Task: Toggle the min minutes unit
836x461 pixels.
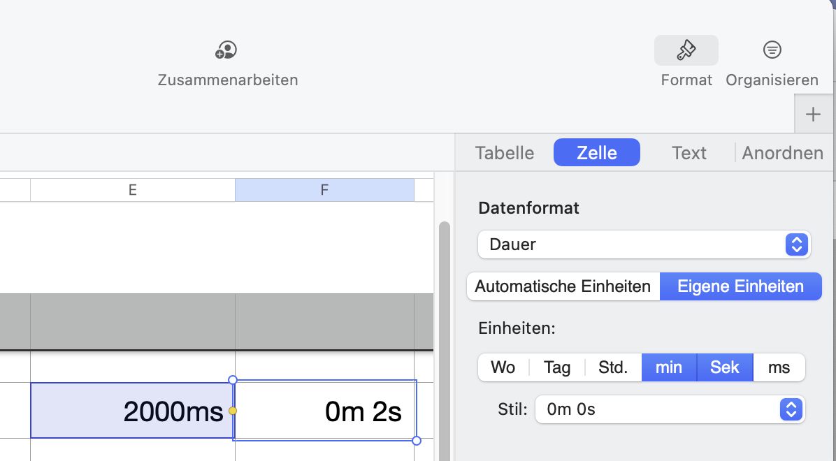Action: pyautogui.click(x=669, y=367)
